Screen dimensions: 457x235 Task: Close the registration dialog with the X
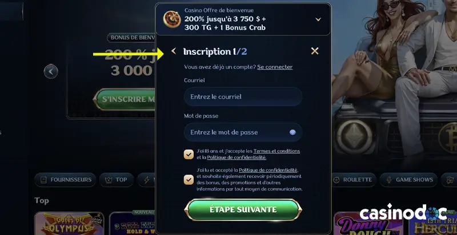pos(315,51)
